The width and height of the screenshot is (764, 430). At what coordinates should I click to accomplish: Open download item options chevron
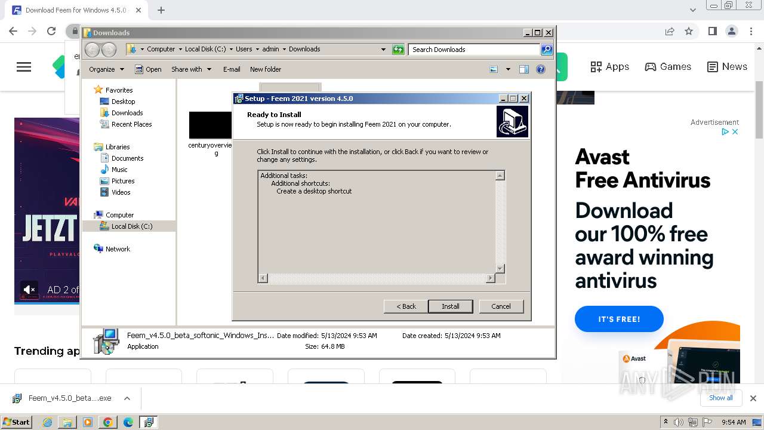(127, 398)
